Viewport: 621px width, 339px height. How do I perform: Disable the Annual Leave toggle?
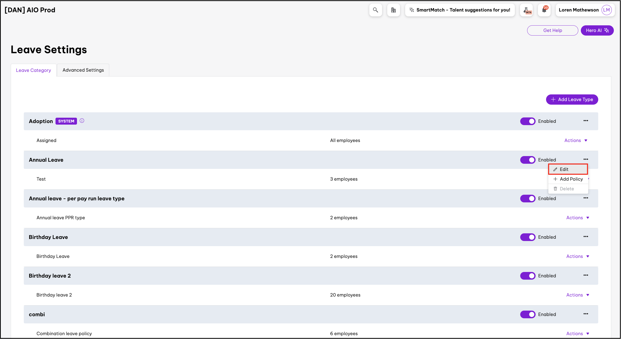pos(528,160)
